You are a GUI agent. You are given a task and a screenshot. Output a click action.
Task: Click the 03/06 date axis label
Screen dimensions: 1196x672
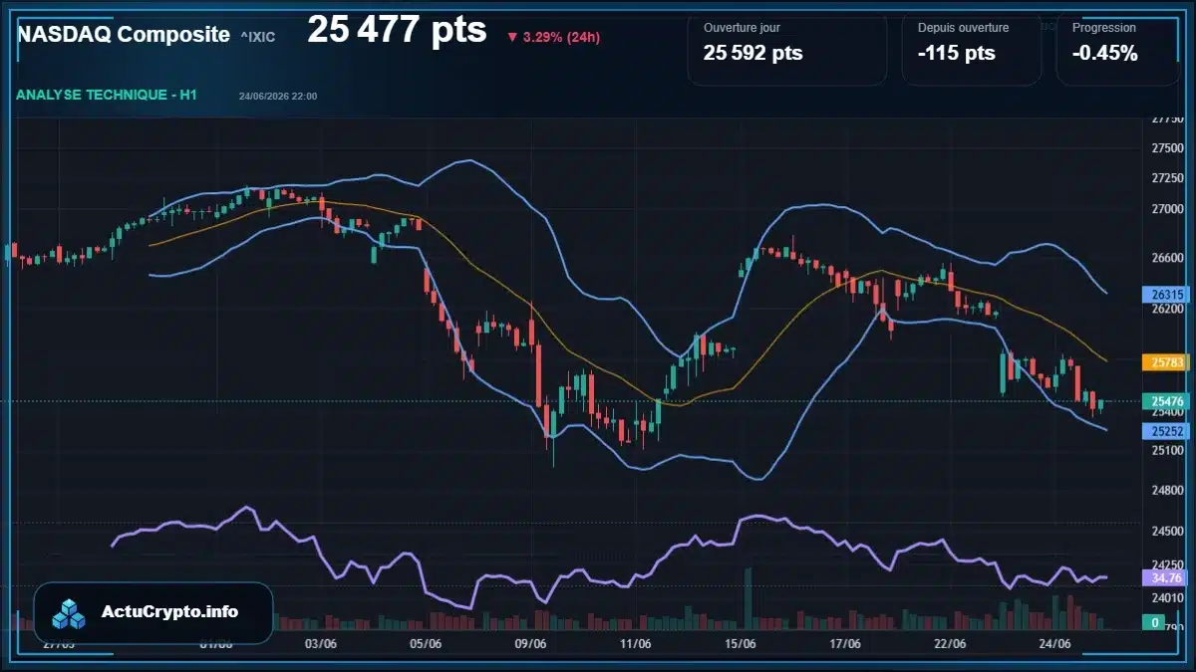pyautogui.click(x=321, y=644)
